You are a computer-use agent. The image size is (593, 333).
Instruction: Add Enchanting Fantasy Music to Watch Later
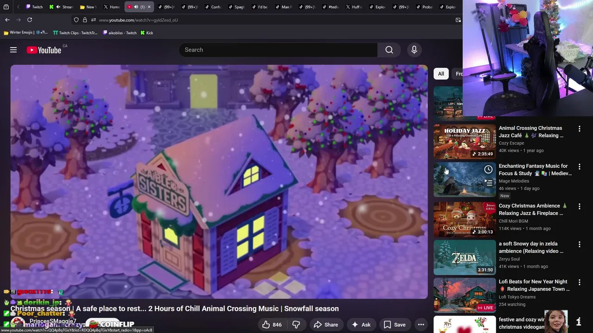[x=488, y=170]
